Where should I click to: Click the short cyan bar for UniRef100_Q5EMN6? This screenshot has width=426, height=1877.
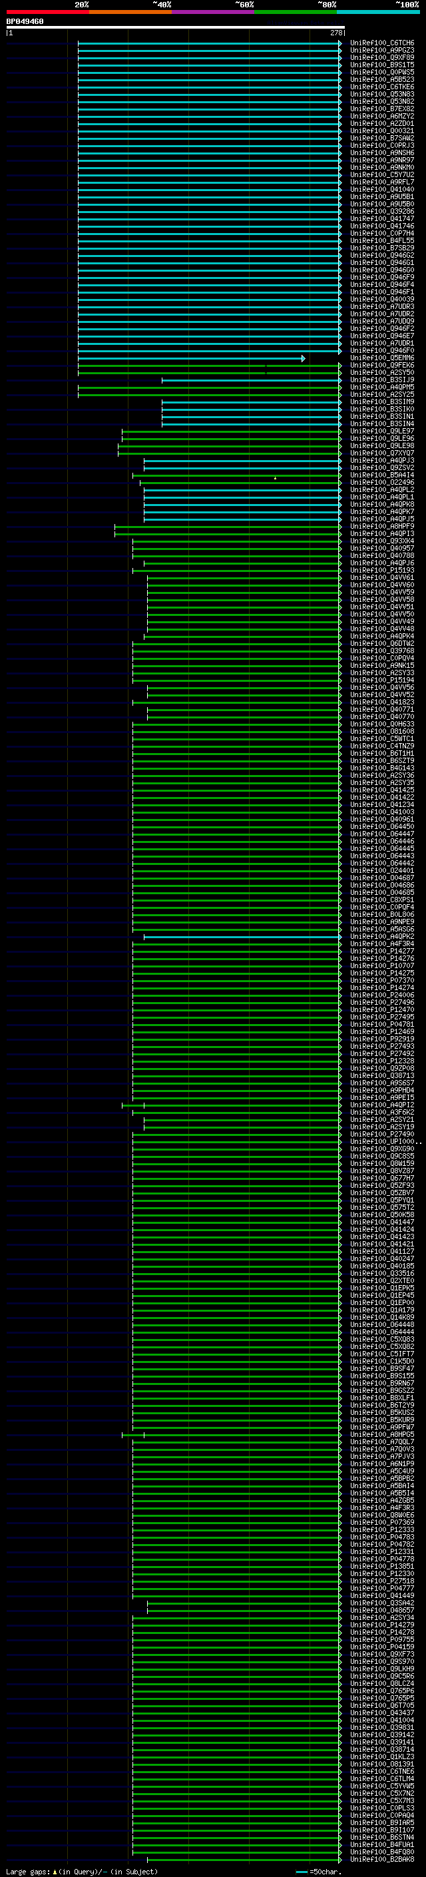(192, 358)
